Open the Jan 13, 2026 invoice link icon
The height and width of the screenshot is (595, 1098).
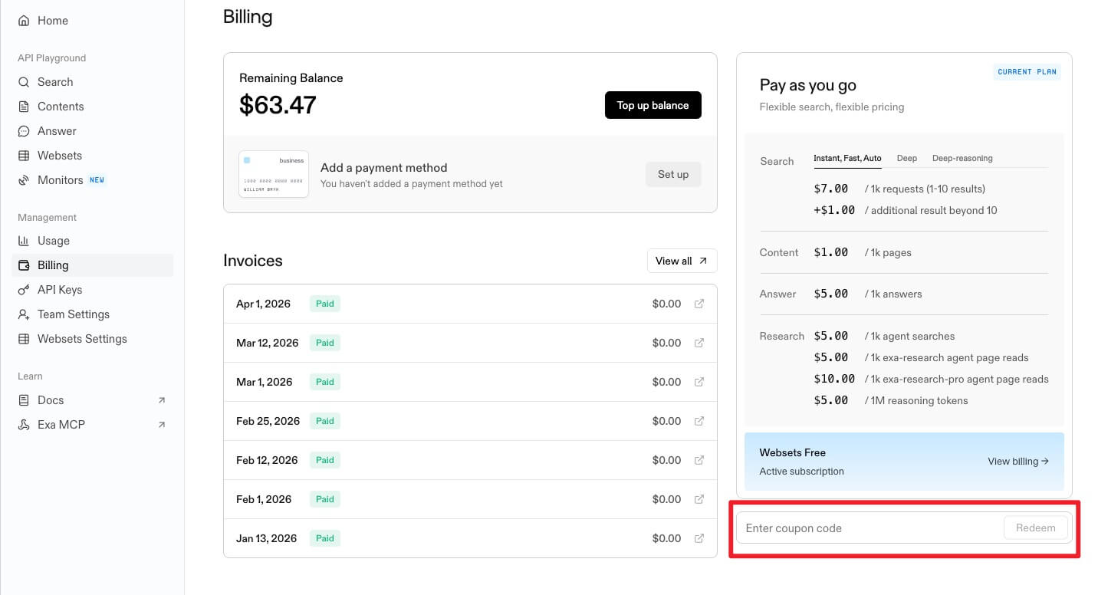pos(699,538)
